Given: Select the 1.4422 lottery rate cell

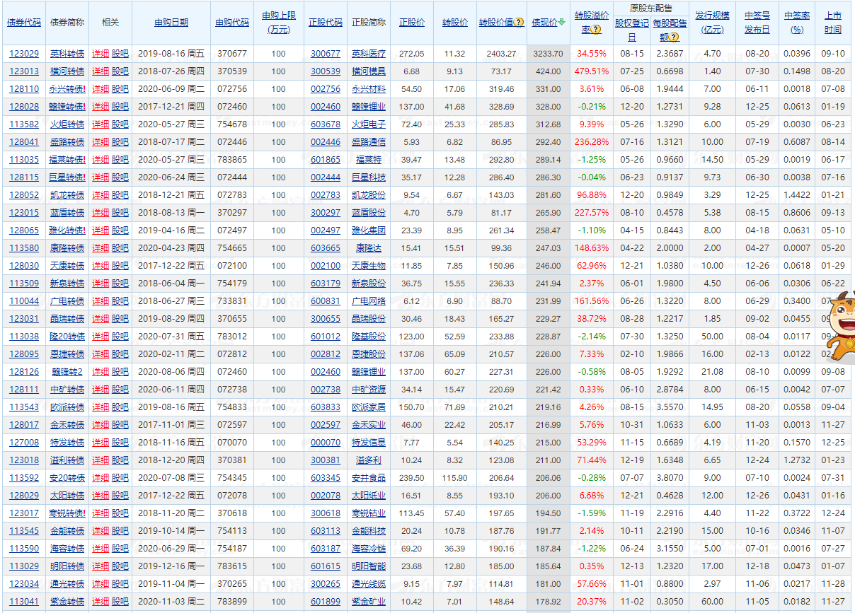Looking at the screenshot, I should pos(798,195).
